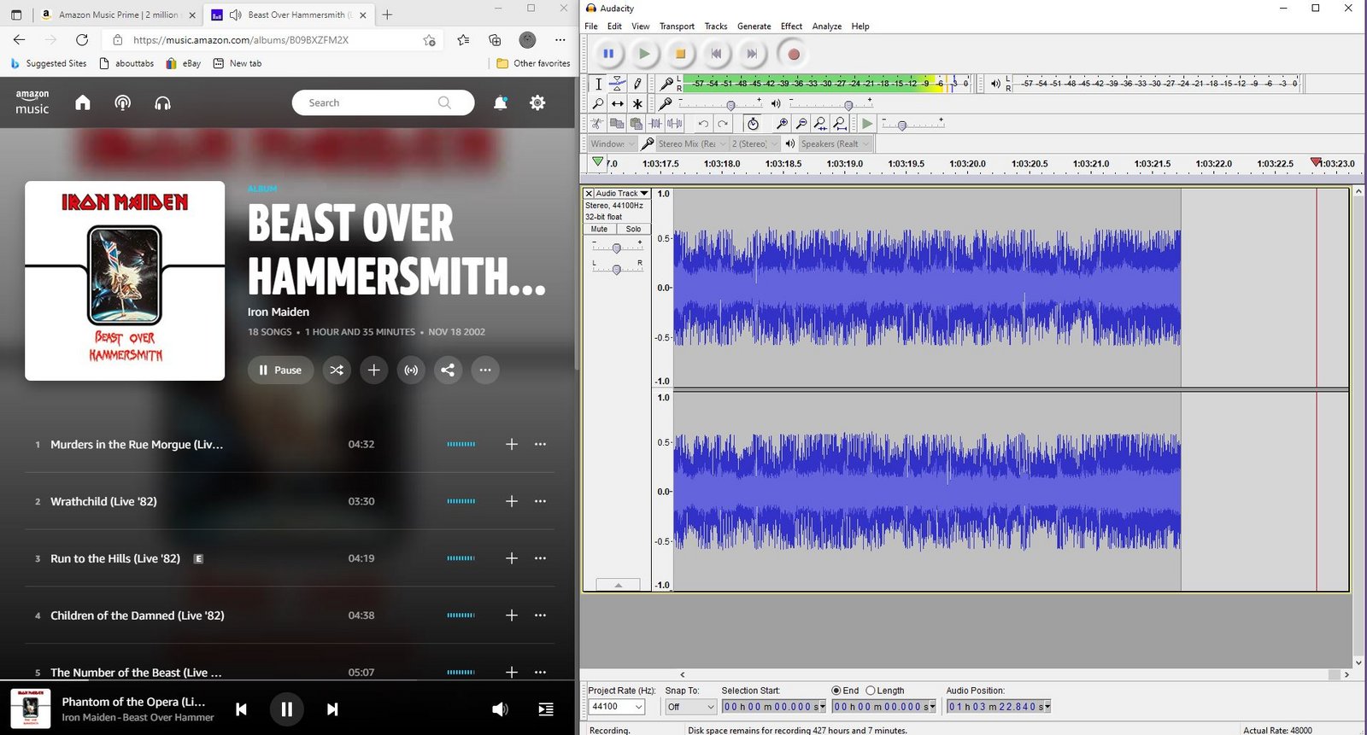The image size is (1367, 735).
Task: Solo the Audio Track
Action: [x=633, y=229]
